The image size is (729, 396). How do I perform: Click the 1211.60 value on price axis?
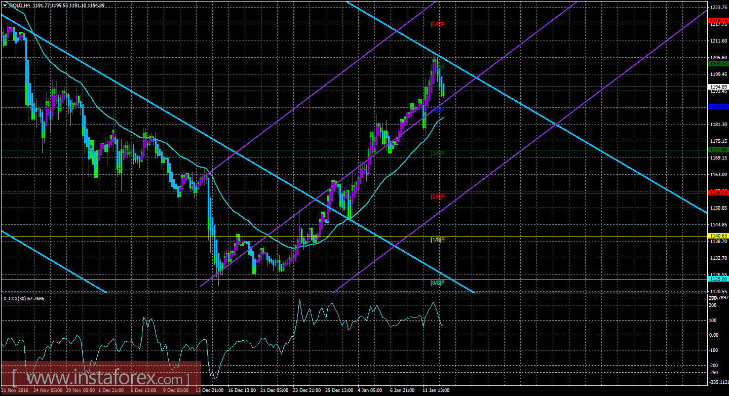(719, 41)
